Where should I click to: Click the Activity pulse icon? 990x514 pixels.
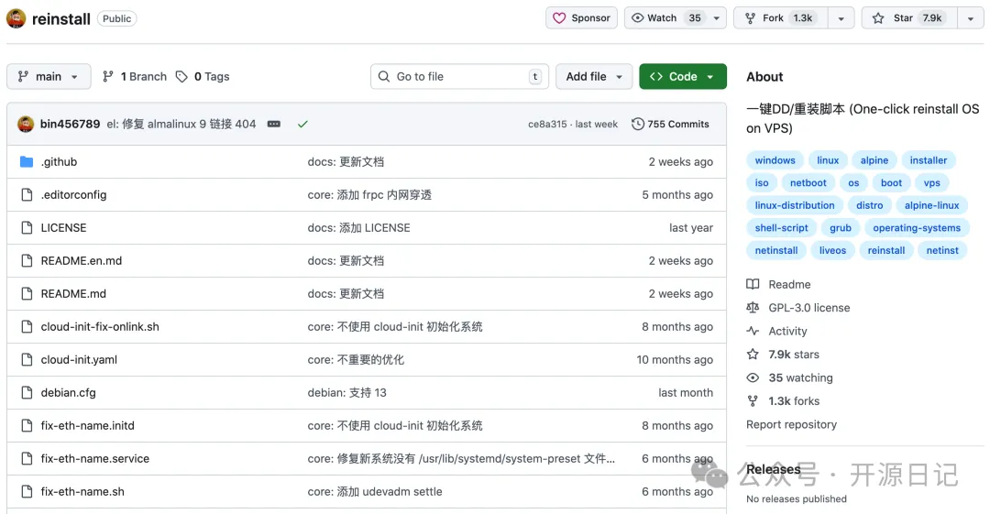tap(753, 331)
